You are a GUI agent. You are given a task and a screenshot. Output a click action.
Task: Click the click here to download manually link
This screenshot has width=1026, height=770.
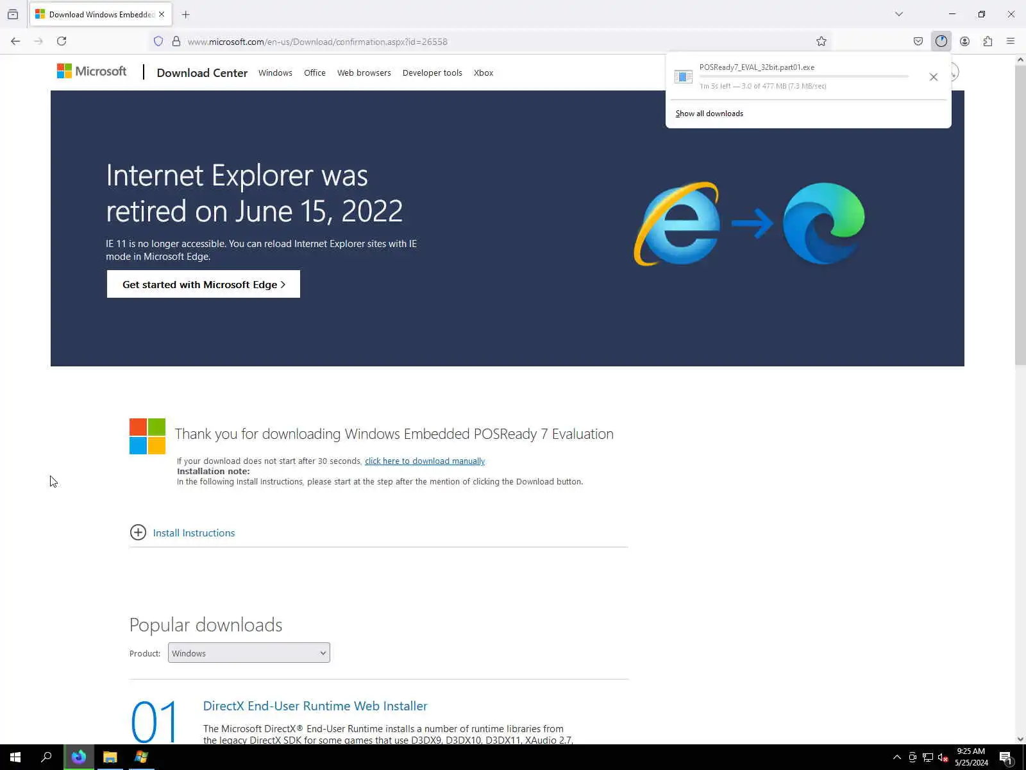(425, 461)
